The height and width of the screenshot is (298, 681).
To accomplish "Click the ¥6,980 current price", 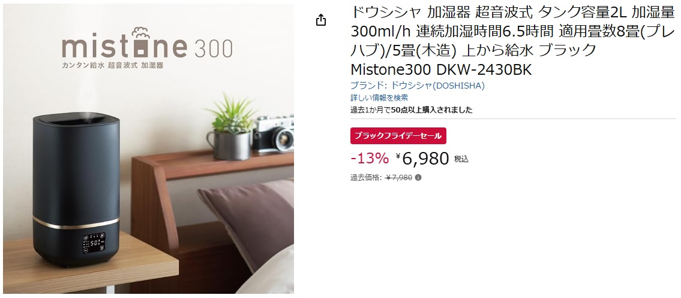I will pyautogui.click(x=422, y=159).
